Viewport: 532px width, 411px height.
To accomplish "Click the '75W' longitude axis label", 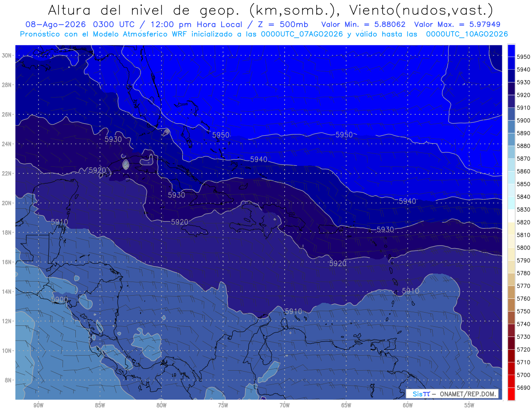I will [223, 405].
